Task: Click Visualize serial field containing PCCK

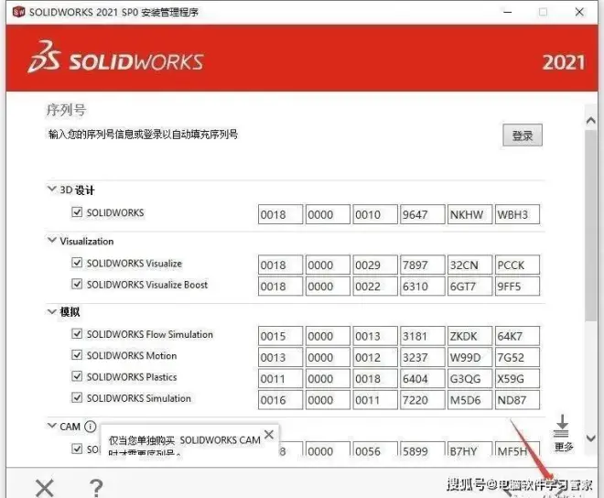Action: click(x=517, y=265)
